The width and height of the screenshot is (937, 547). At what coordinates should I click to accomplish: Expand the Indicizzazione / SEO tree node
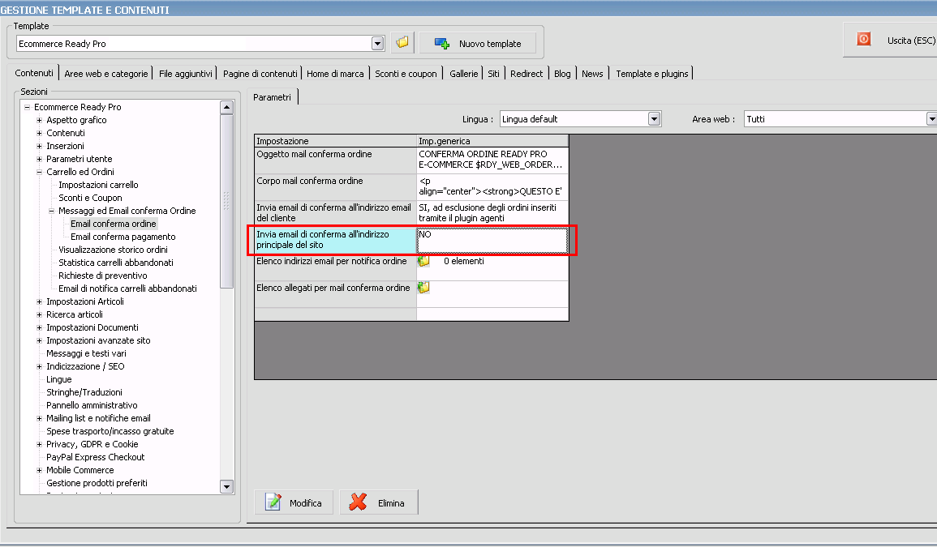click(x=40, y=366)
